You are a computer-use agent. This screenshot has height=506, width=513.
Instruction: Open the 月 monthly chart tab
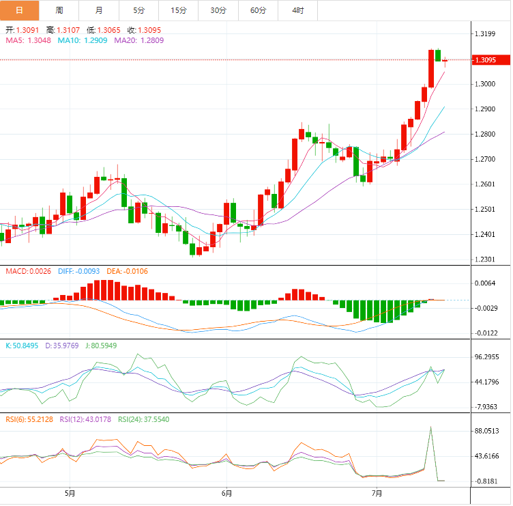99,10
